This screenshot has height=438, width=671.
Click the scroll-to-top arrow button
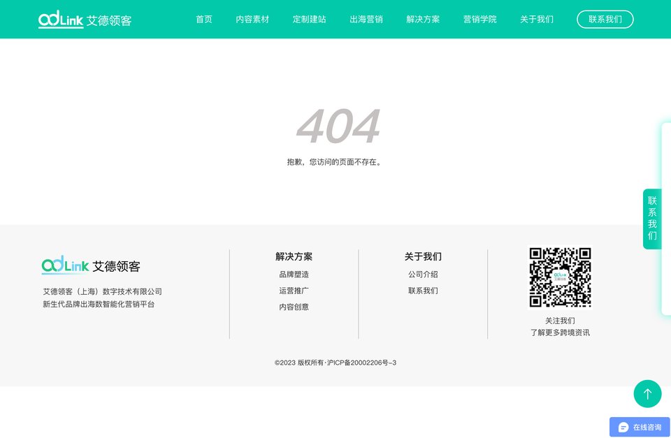[647, 393]
